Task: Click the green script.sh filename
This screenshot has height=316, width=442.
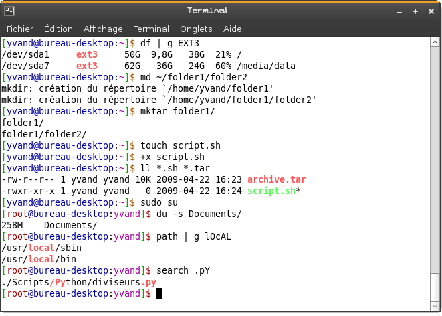Action: coord(271,191)
